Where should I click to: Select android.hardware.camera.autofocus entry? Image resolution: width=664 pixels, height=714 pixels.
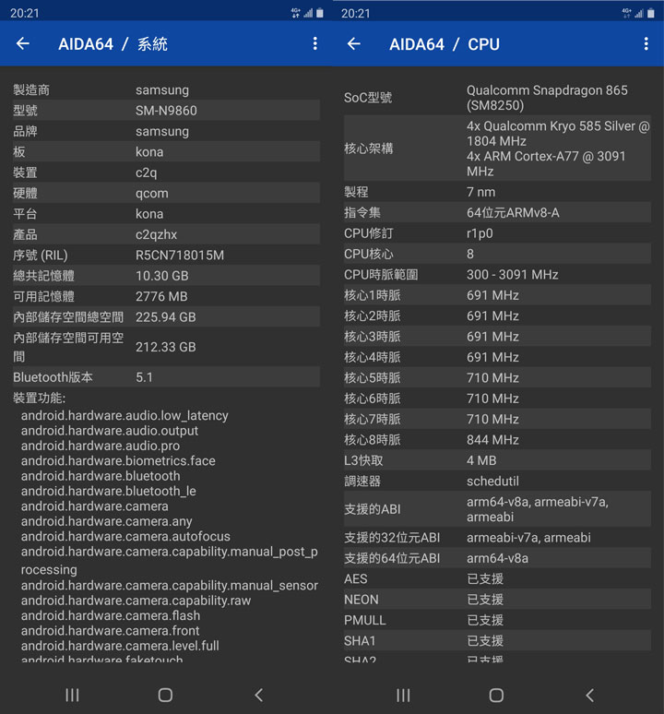tap(125, 536)
